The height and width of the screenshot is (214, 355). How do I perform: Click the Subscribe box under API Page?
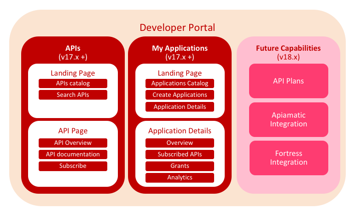click(73, 166)
